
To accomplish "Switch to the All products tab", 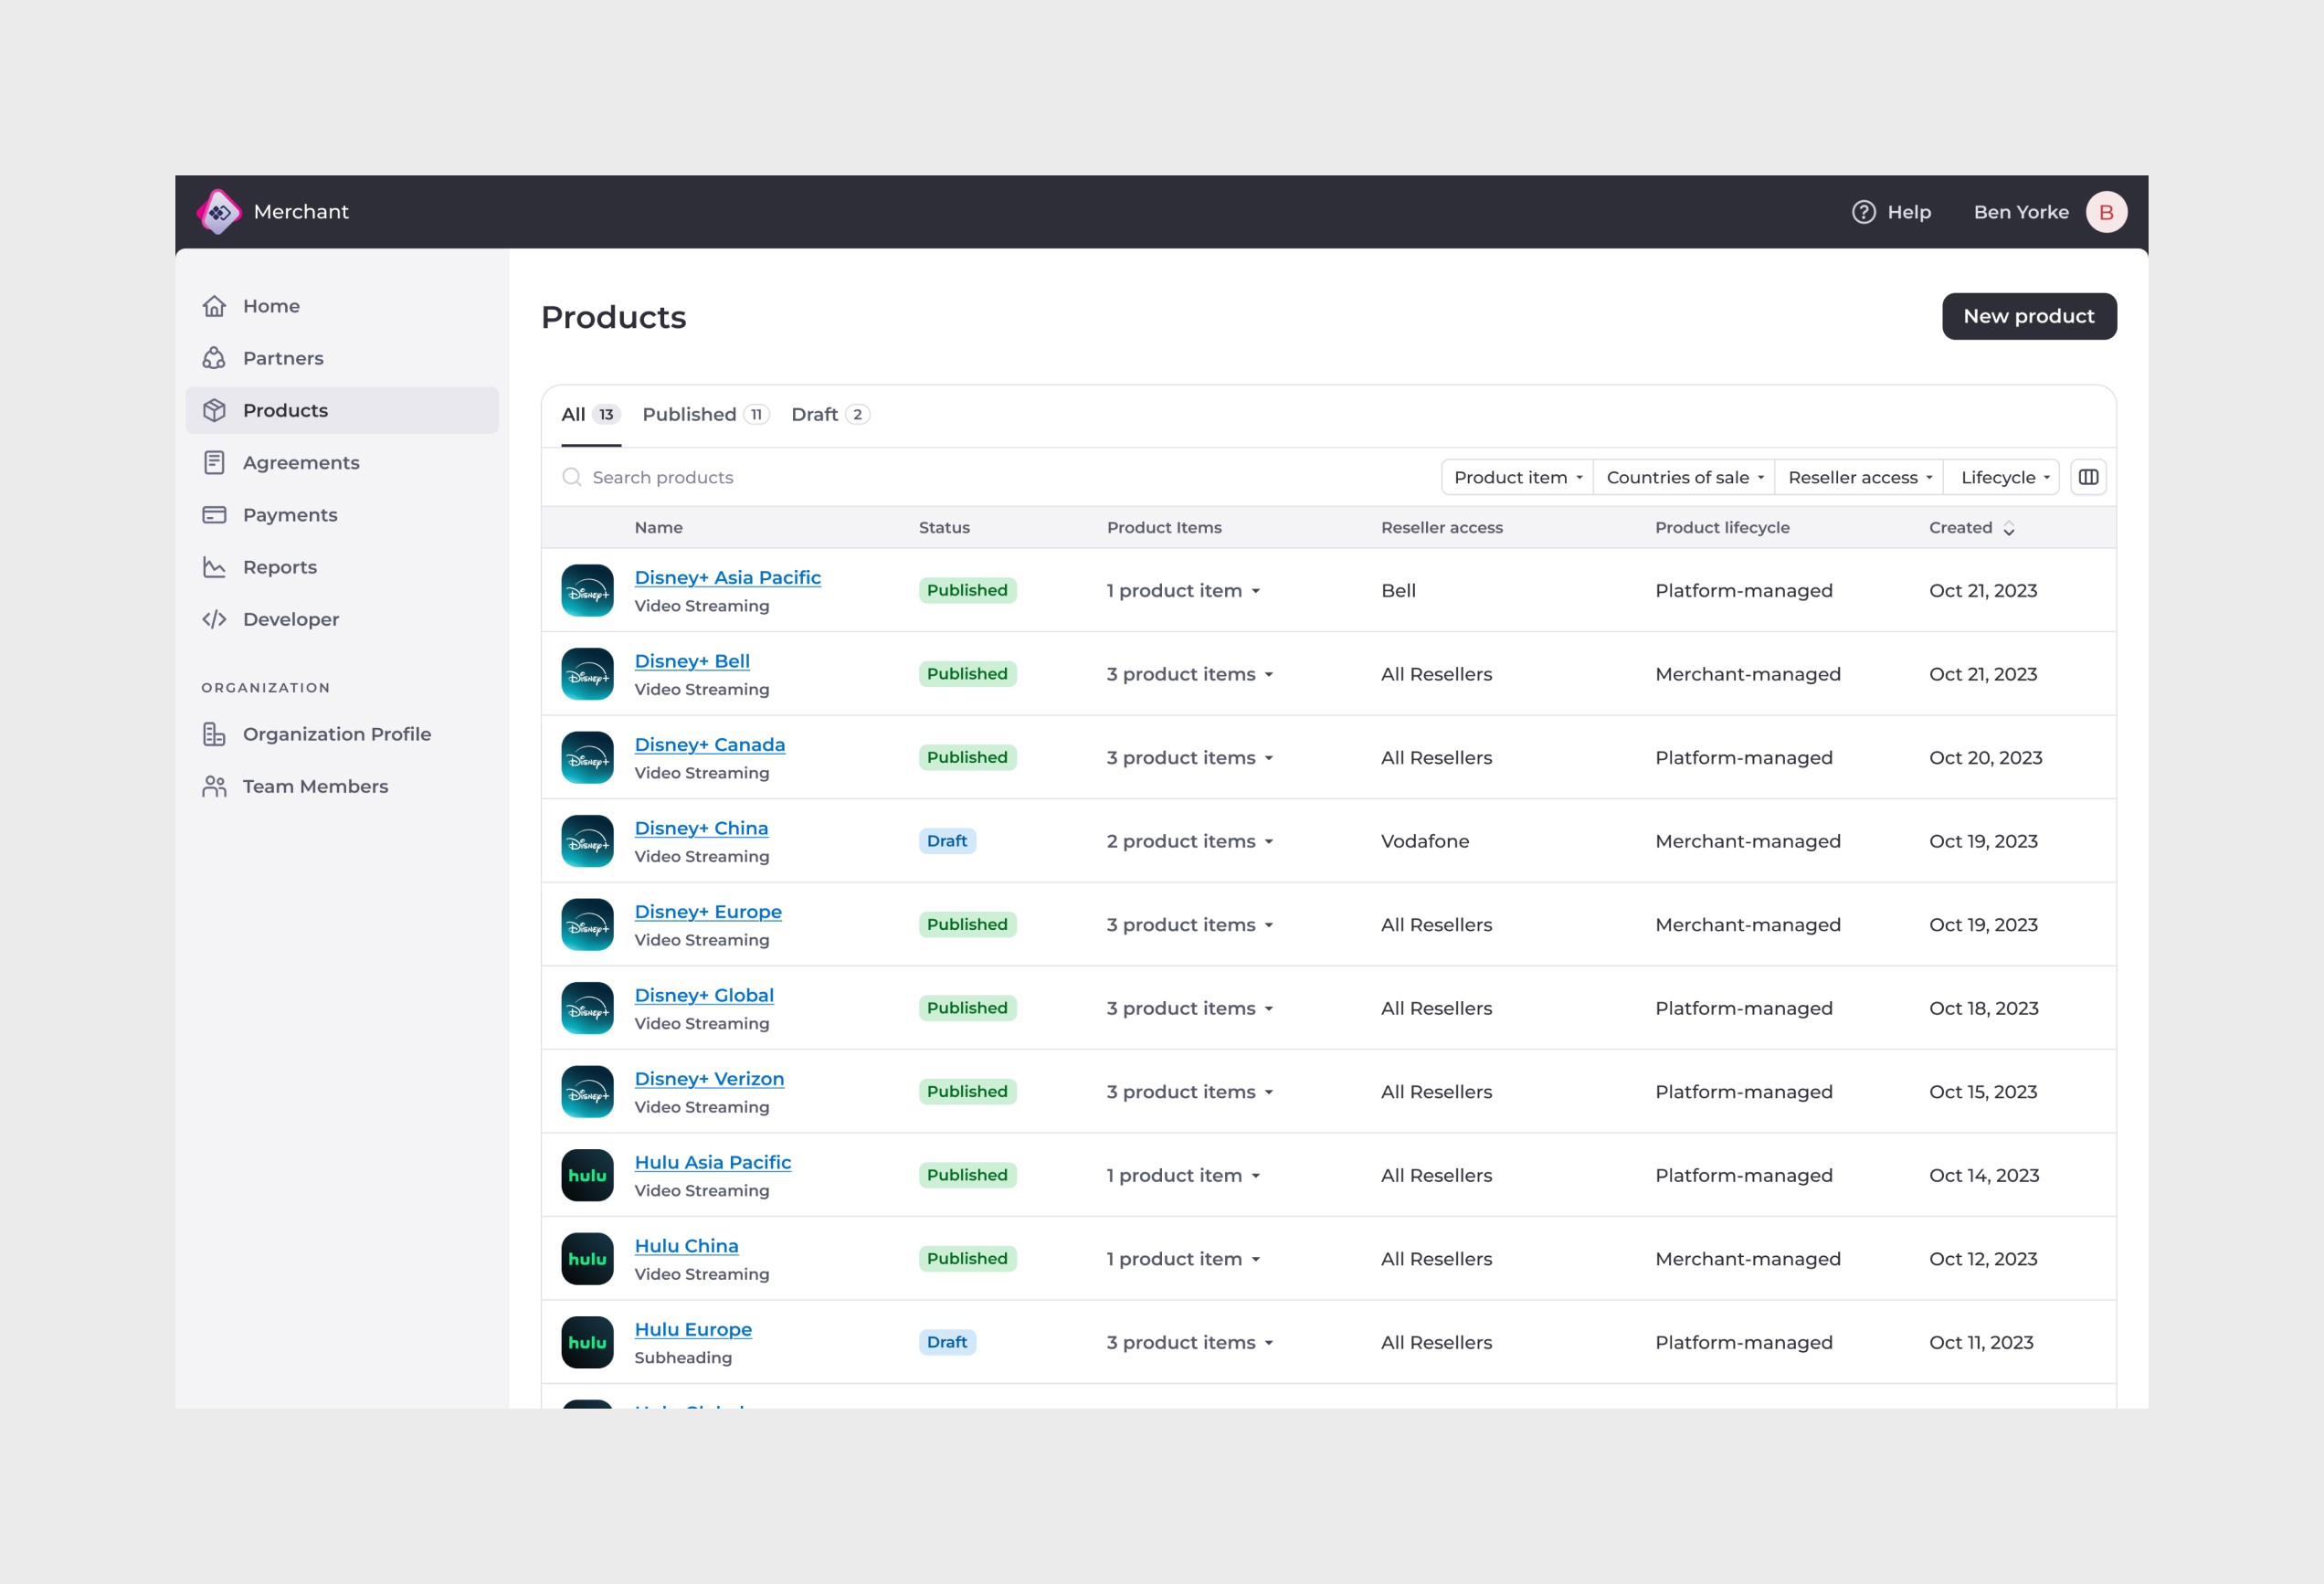I will tap(591, 415).
